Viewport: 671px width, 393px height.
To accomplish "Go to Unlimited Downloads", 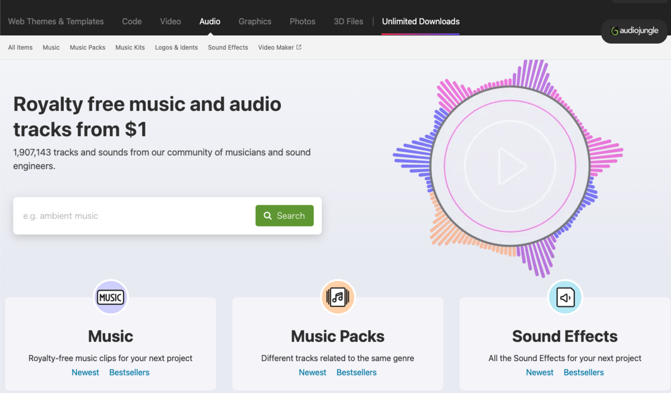I will click(420, 21).
